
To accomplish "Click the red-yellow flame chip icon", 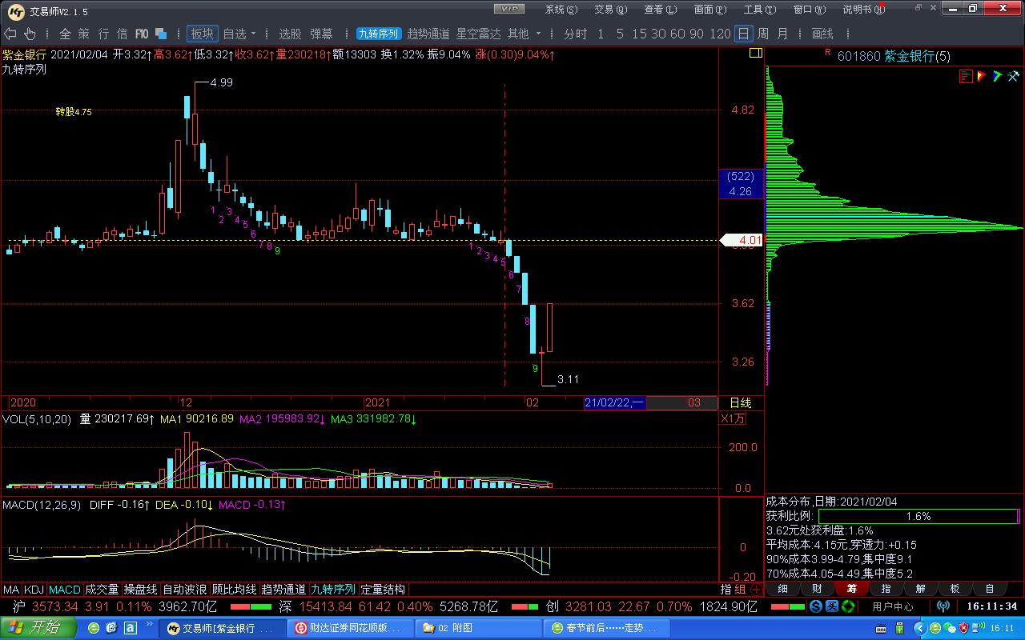I will (x=982, y=76).
